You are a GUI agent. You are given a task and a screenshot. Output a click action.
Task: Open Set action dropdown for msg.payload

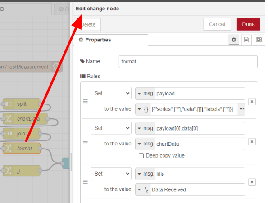(111, 93)
